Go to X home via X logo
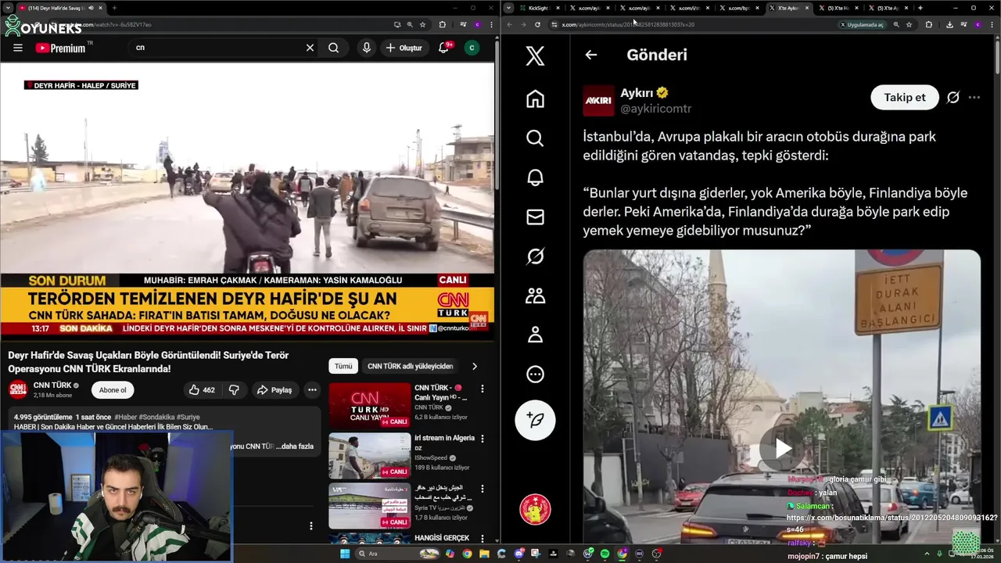 (x=535, y=56)
